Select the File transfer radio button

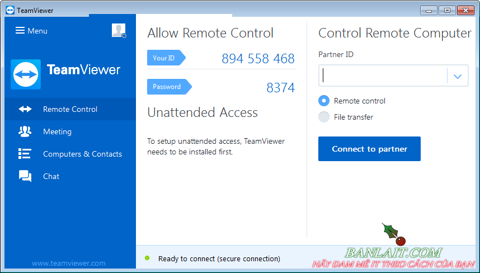324,117
